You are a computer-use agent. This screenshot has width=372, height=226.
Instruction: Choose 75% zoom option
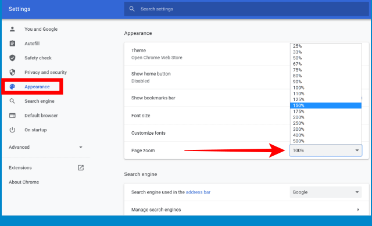click(325, 70)
